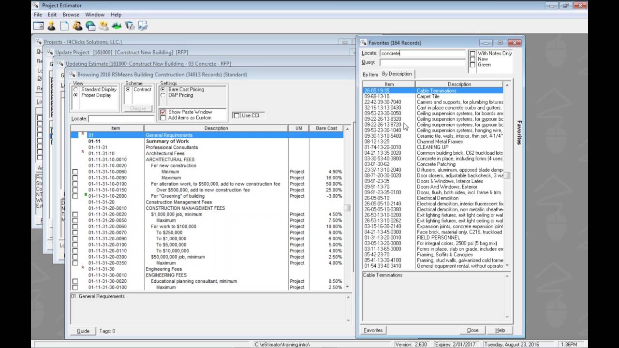Click the red R marker beside 01-11-31-10
Screen dimensions: 619x348
coord(83,152)
